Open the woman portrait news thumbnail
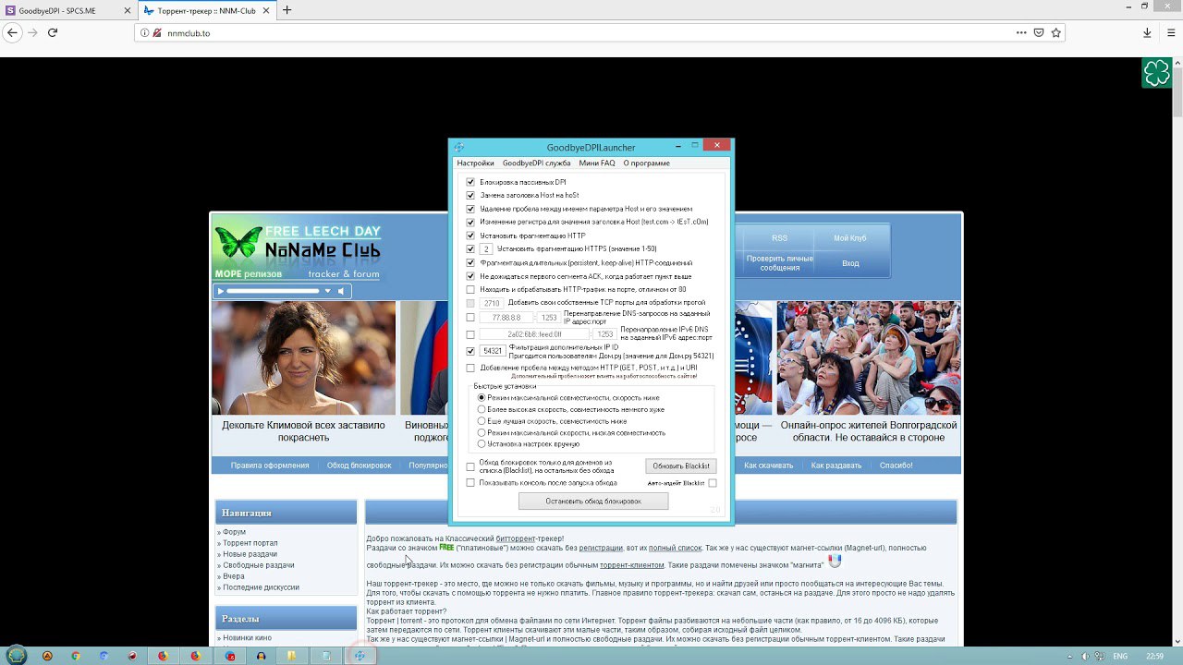 pos(303,358)
